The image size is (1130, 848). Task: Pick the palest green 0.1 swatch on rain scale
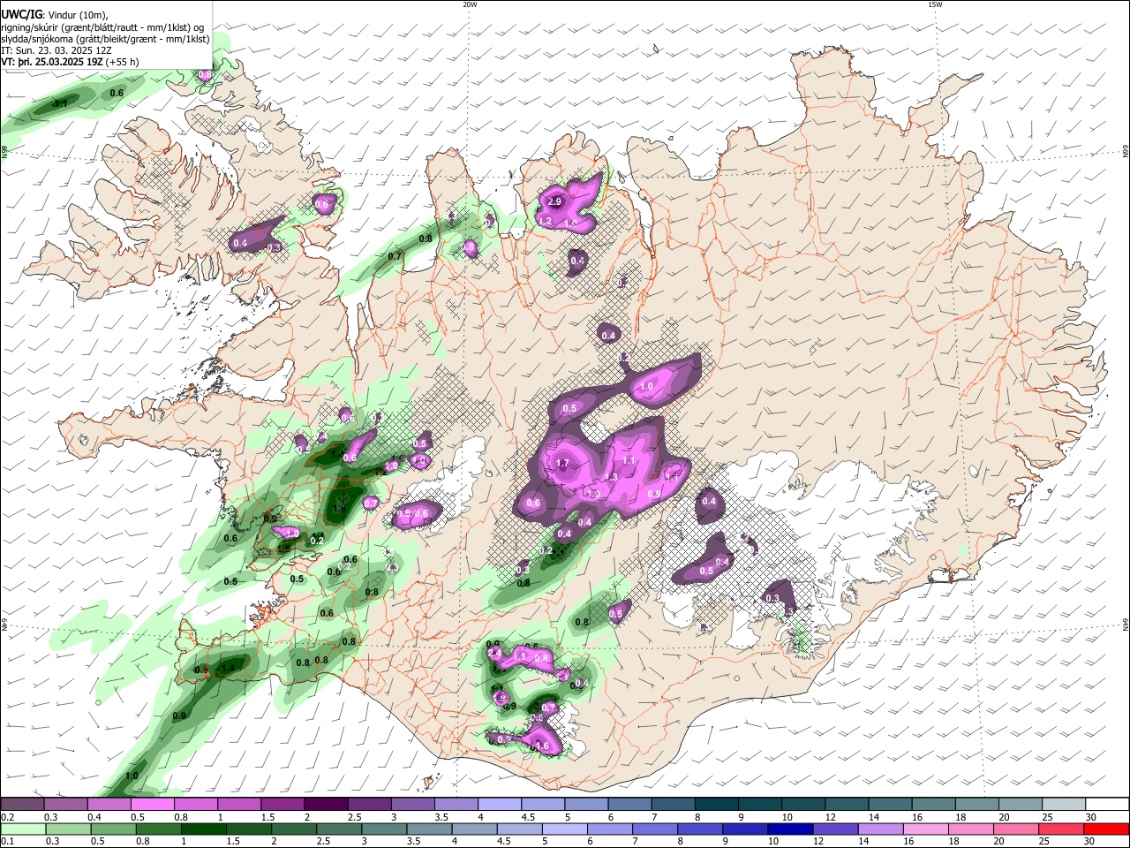click(x=23, y=829)
